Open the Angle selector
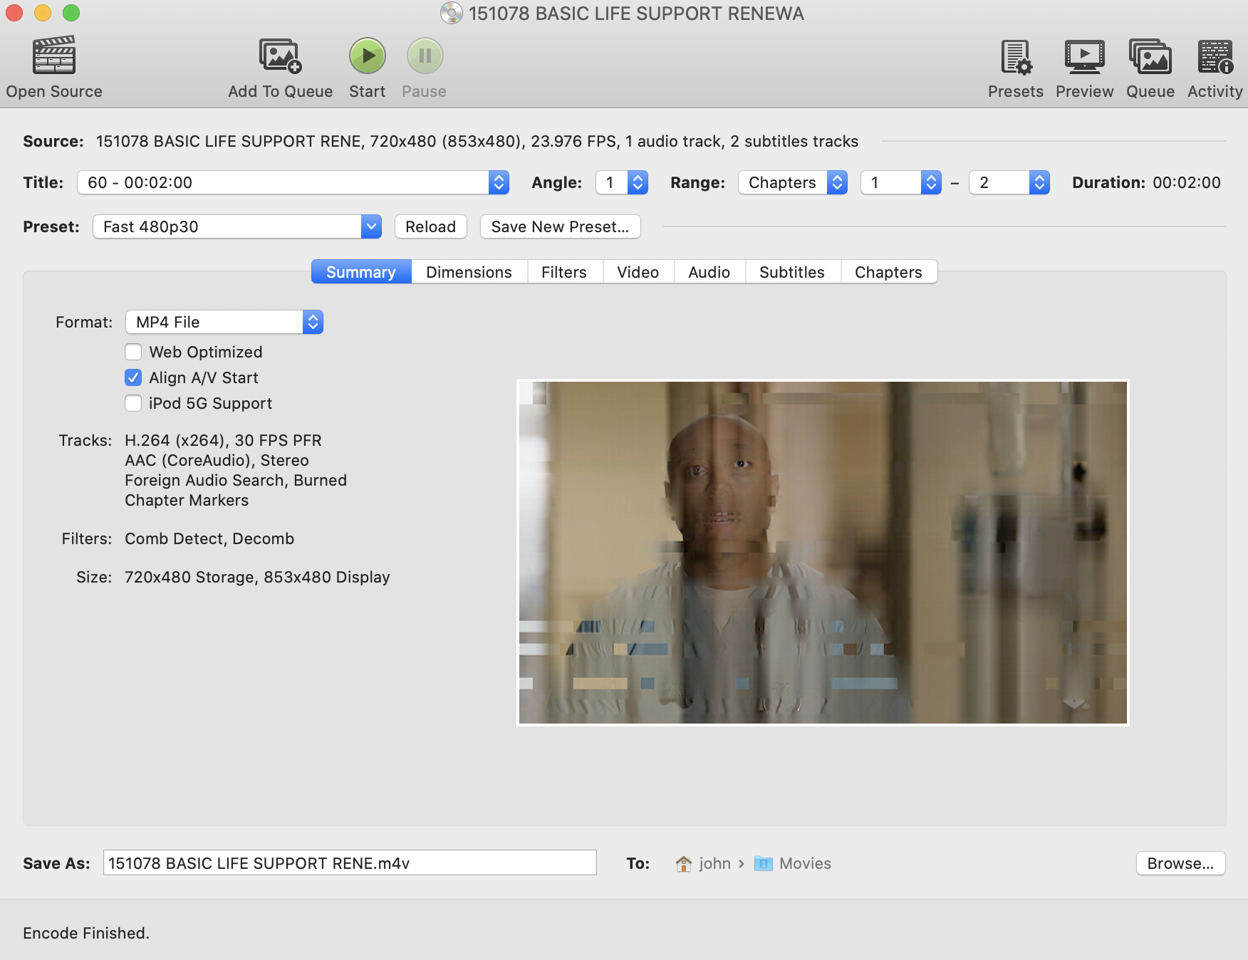Screen dimensions: 1248x960 pyautogui.click(x=622, y=182)
